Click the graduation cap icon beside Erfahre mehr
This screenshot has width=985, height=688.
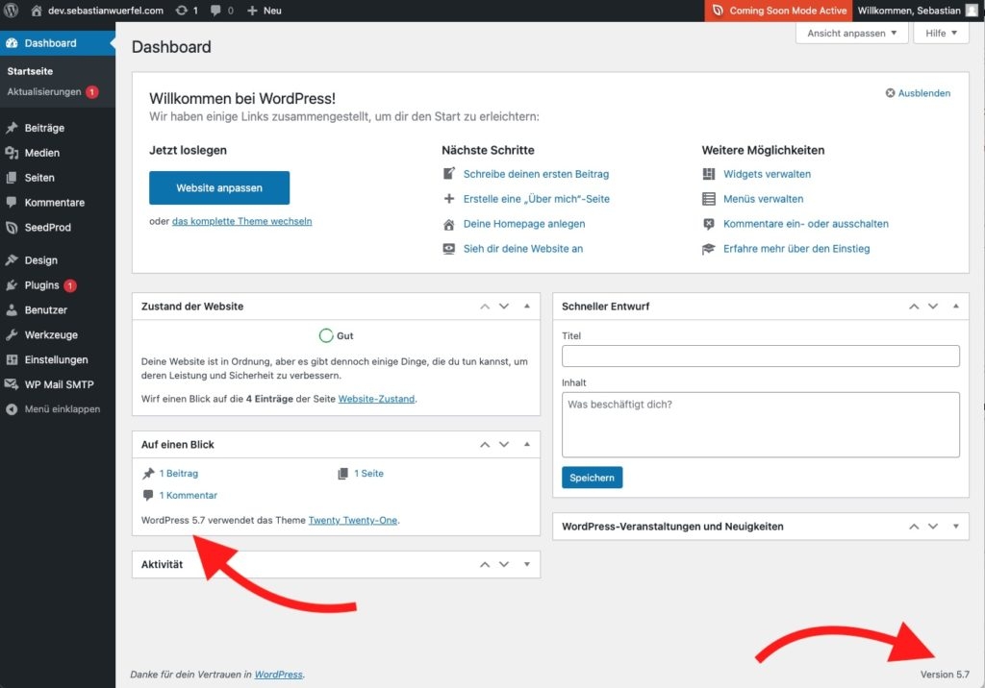[709, 249]
